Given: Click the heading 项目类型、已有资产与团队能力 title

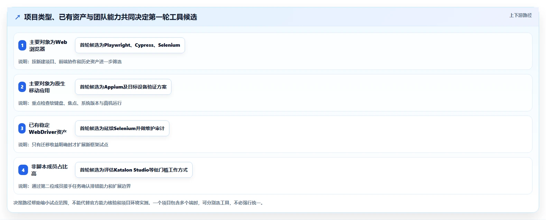Looking at the screenshot, I should tap(111, 17).
